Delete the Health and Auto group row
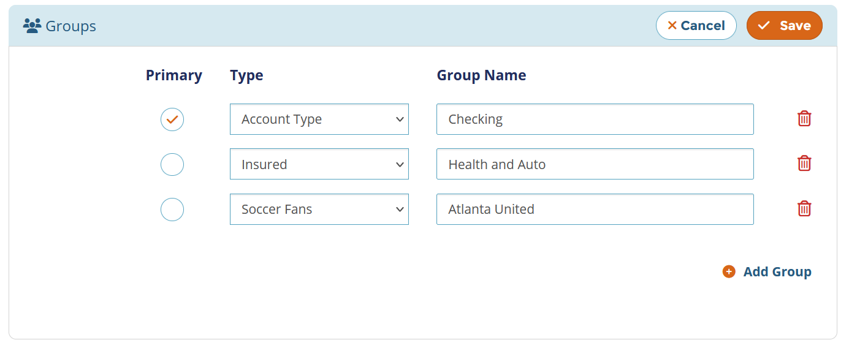The height and width of the screenshot is (348, 849). click(804, 164)
